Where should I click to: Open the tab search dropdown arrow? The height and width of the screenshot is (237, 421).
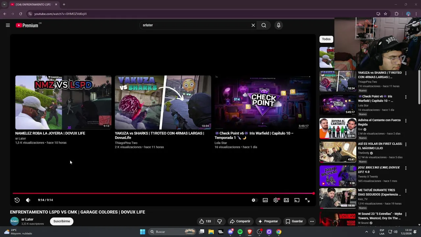tap(4, 5)
